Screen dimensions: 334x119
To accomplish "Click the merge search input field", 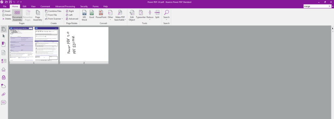I will coord(316,7).
